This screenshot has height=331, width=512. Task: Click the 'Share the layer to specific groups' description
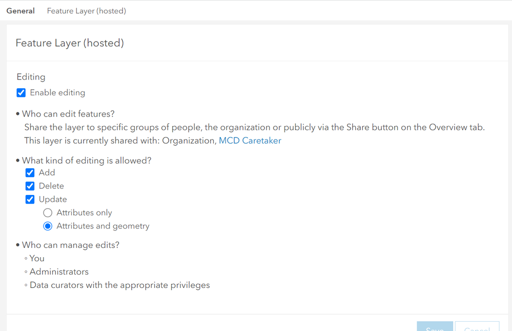click(254, 127)
